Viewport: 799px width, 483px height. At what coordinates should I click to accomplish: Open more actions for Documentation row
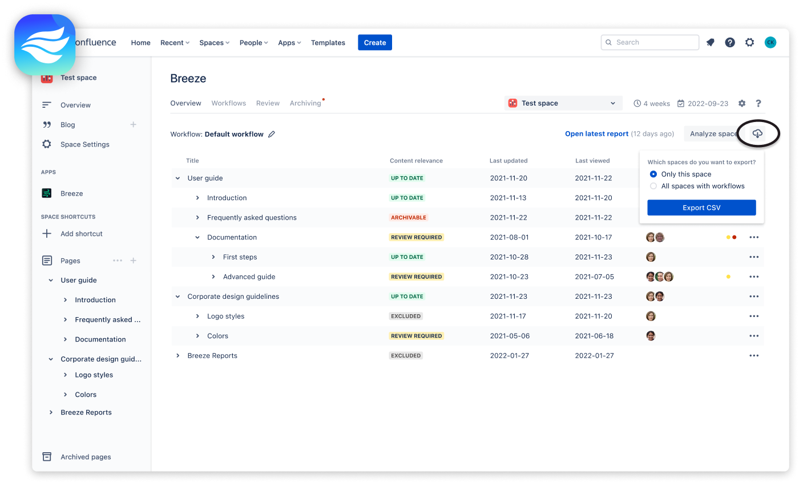coord(754,237)
